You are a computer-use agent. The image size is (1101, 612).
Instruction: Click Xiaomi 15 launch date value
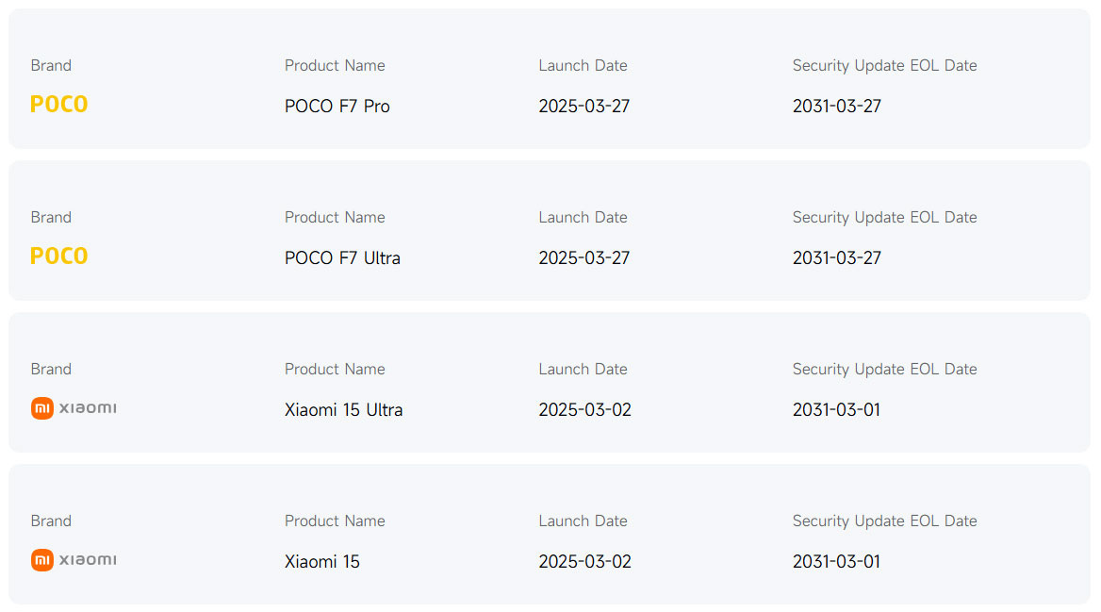584,562
